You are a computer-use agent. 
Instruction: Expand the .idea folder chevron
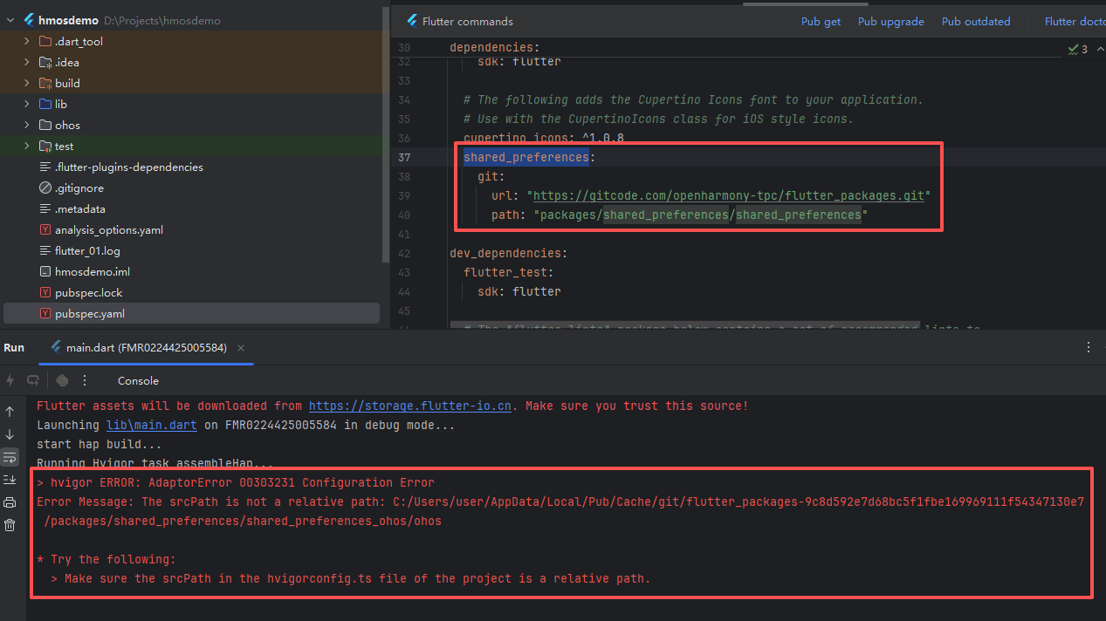click(x=27, y=62)
